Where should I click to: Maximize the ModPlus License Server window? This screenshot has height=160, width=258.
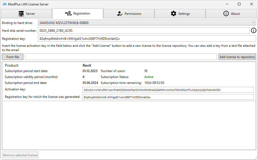pos(239,4)
